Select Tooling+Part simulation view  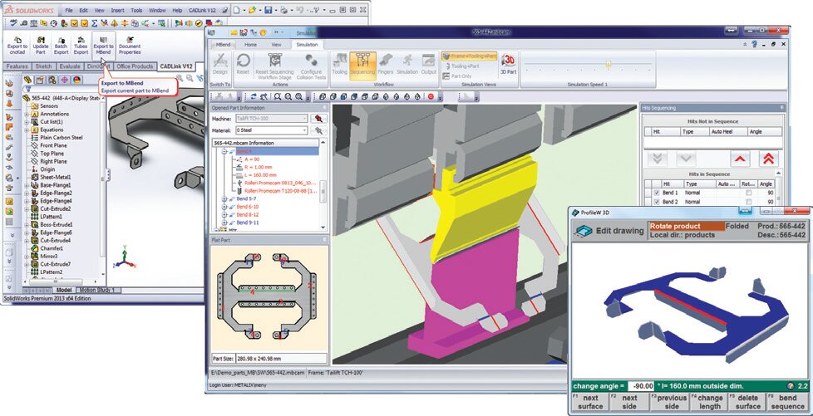coord(464,66)
